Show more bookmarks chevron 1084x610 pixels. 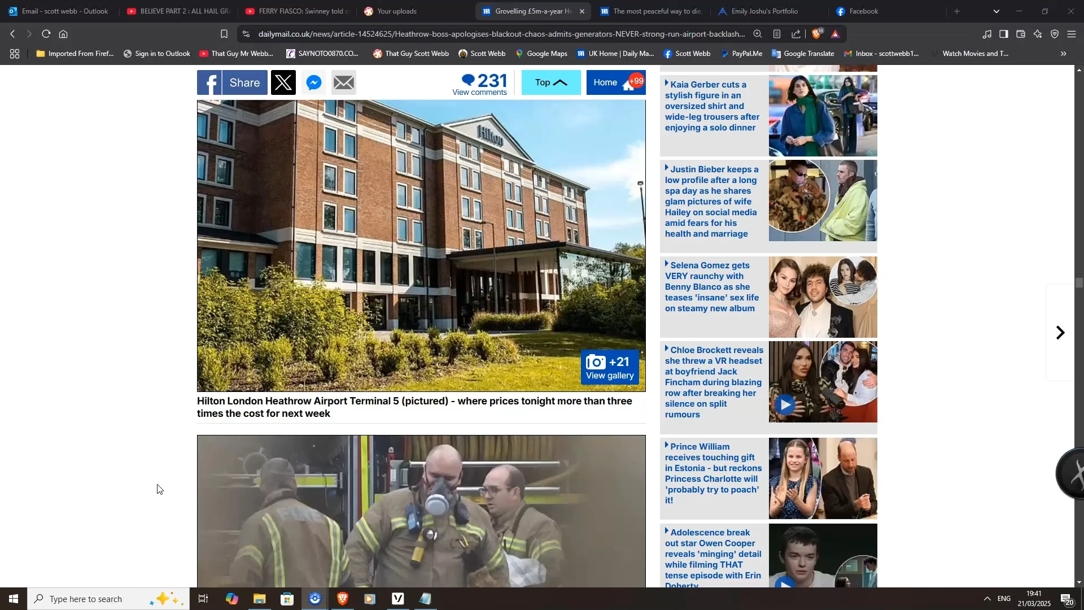pyautogui.click(x=1064, y=54)
